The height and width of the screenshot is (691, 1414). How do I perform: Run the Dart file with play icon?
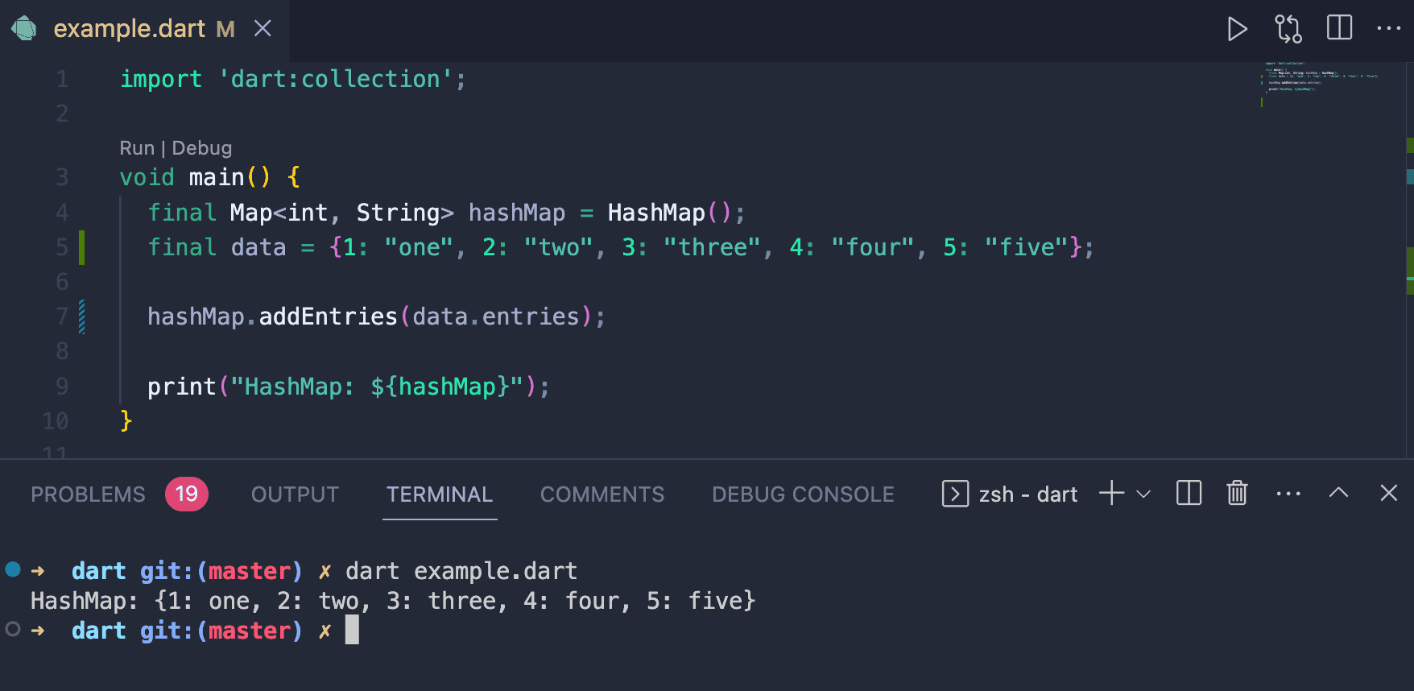coord(1238,29)
